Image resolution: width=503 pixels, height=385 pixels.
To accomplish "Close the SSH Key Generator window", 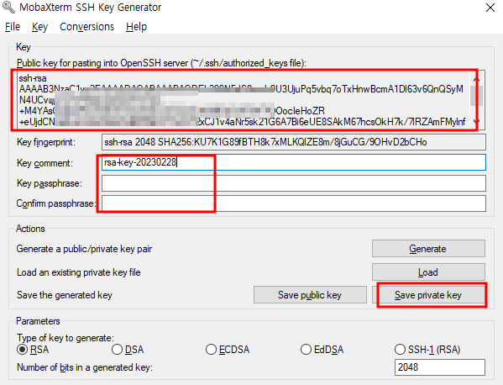I will click(x=490, y=8).
